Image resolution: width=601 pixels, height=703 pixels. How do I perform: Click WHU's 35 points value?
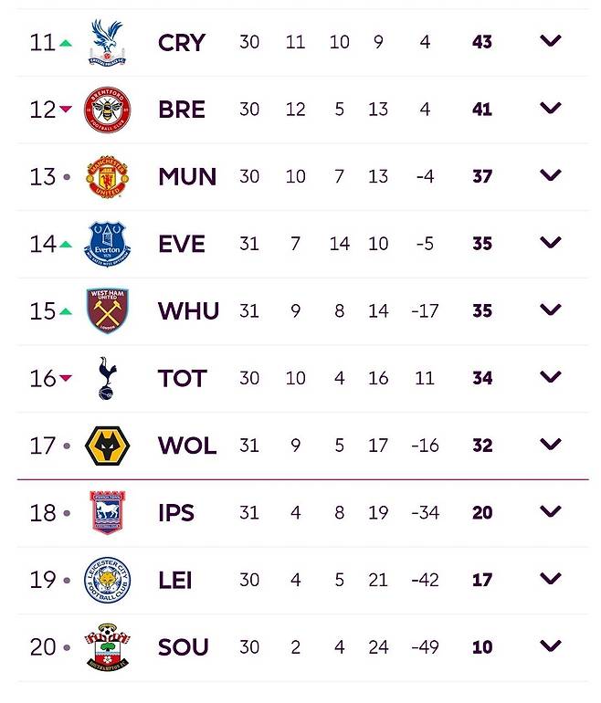[x=482, y=311]
